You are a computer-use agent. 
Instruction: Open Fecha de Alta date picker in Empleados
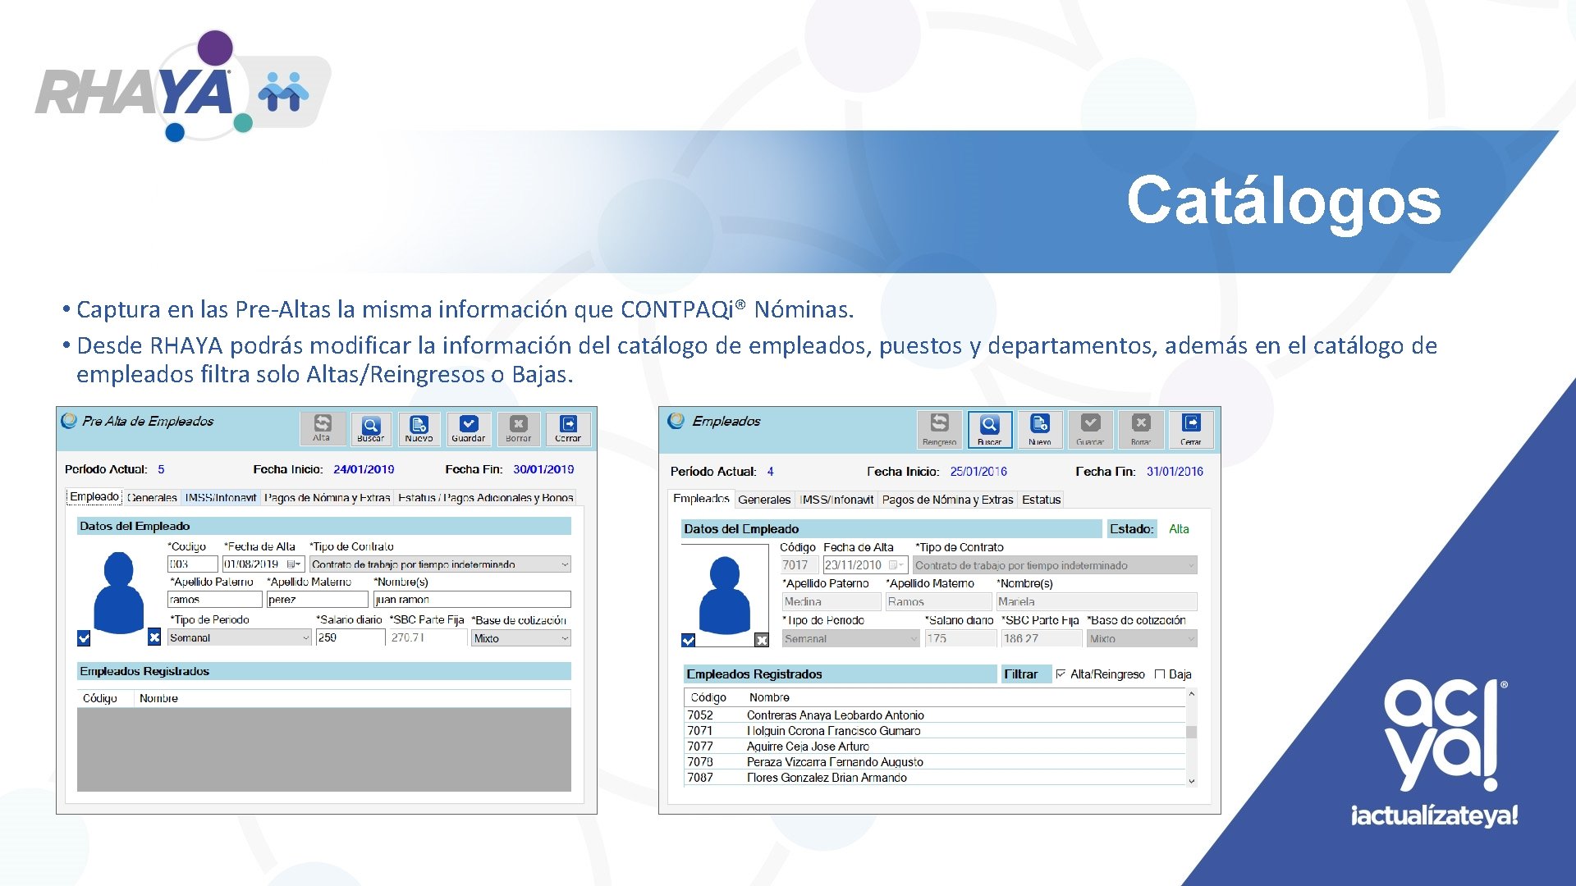pyautogui.click(x=898, y=565)
